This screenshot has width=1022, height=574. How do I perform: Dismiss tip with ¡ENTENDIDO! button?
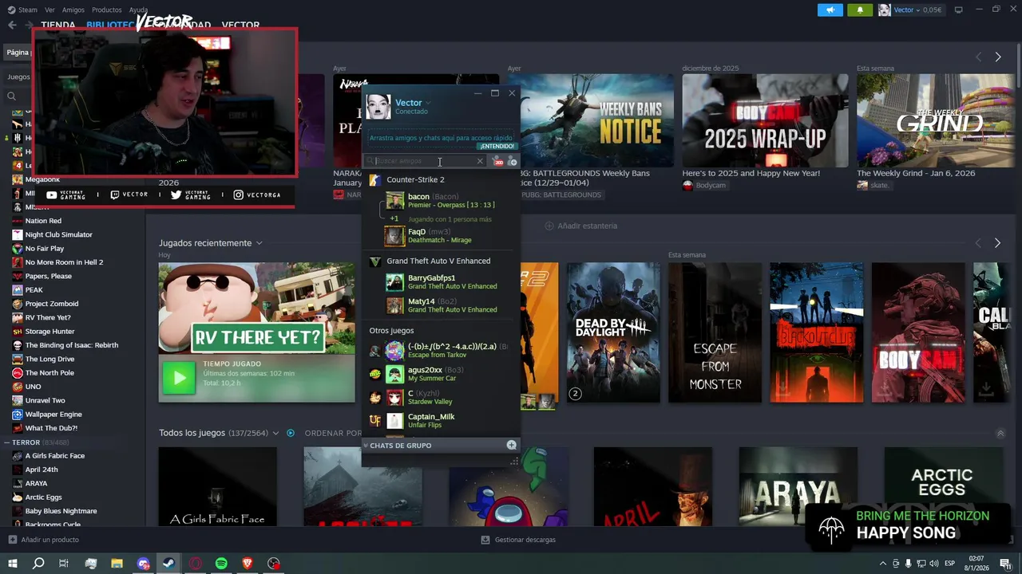click(x=497, y=147)
